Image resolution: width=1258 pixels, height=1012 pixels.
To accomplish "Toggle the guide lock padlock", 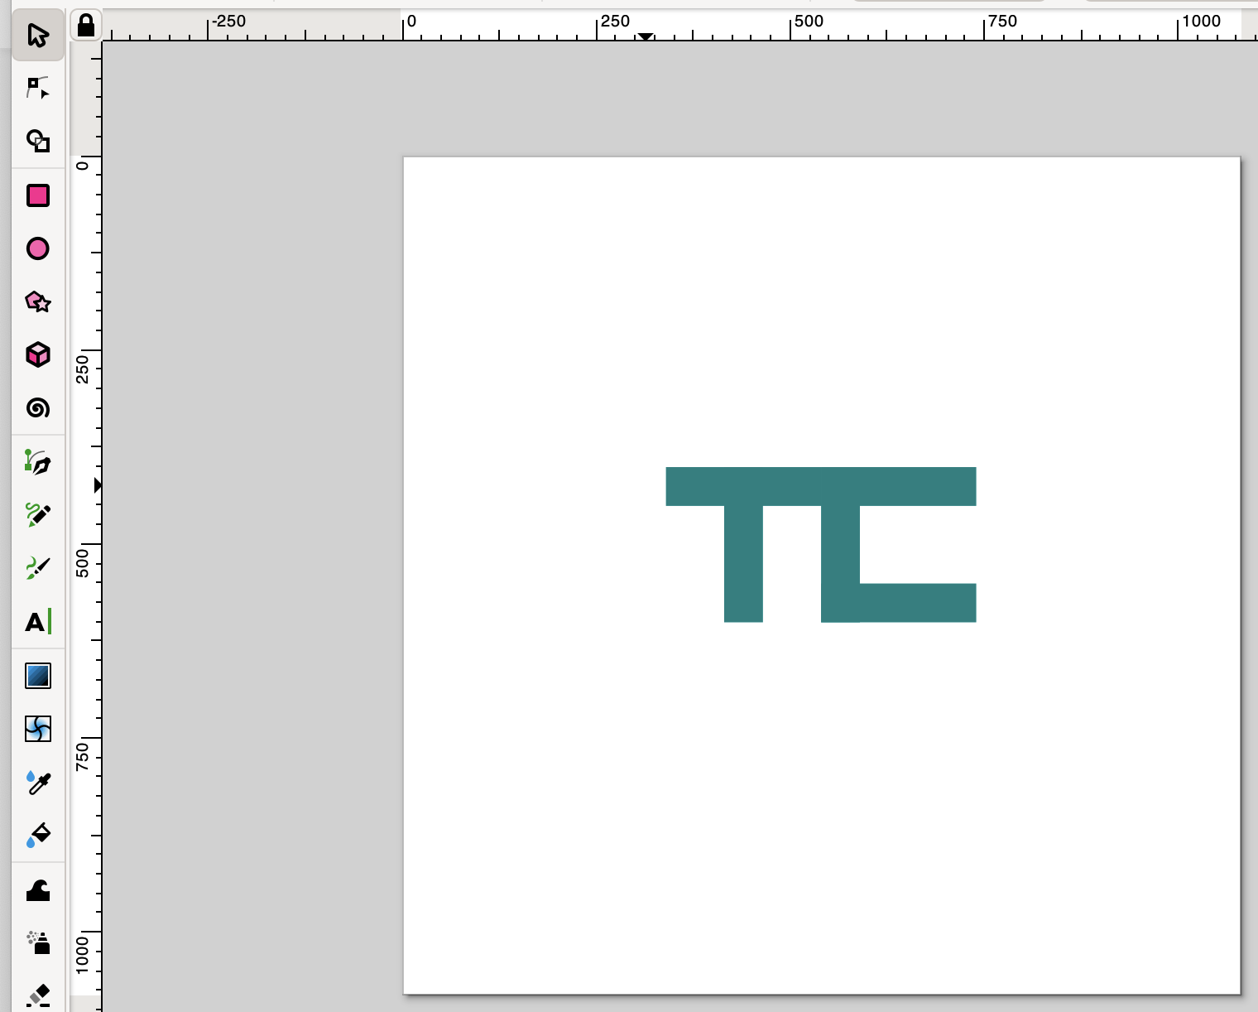I will pyautogui.click(x=86, y=26).
